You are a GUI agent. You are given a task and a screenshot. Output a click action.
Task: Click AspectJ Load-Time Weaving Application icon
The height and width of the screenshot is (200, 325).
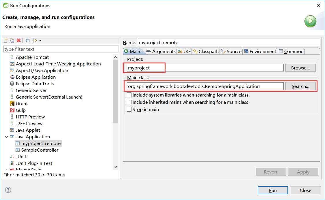tap(12, 64)
